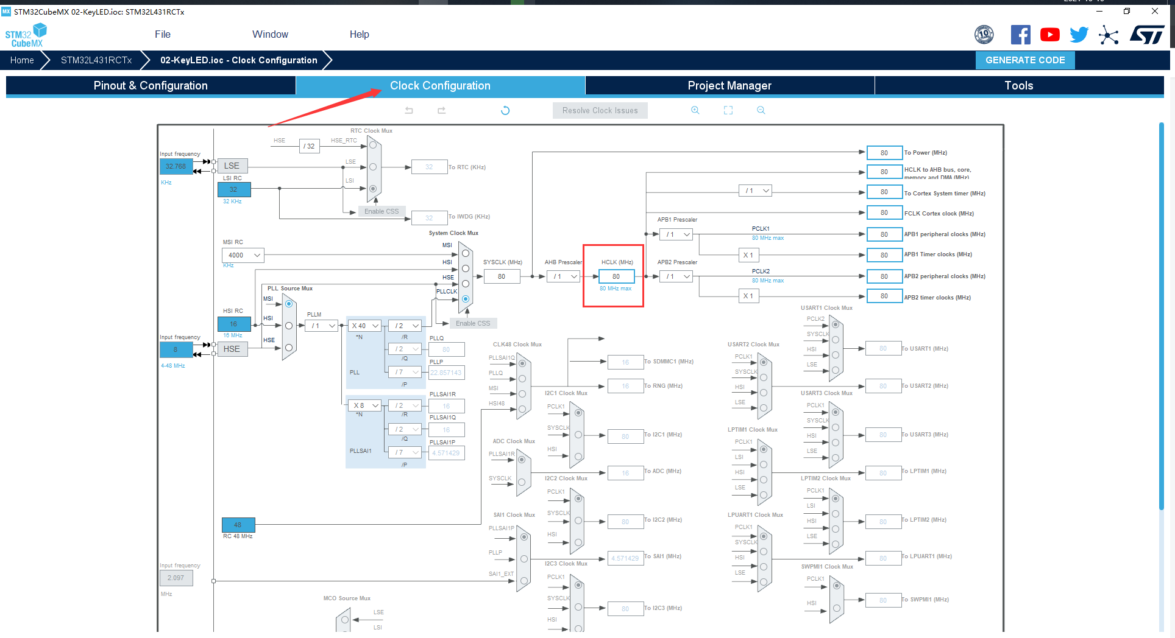Open the MSI RC 4000 dropdown
The width and height of the screenshot is (1175, 638).
click(243, 255)
